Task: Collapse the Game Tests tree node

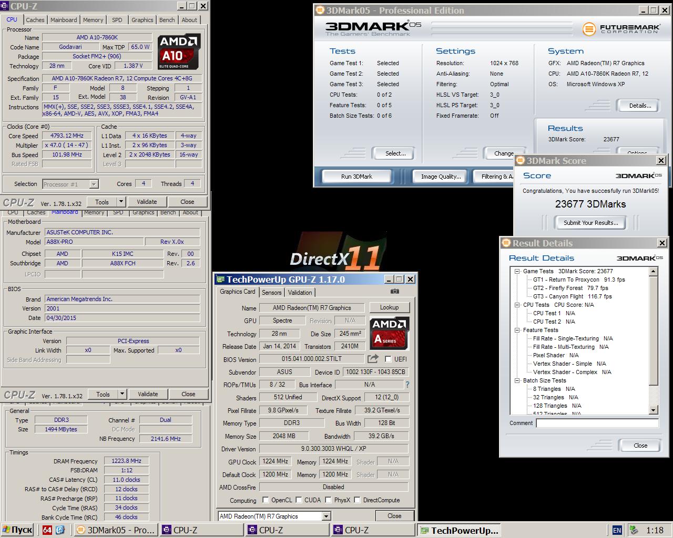Action: [x=517, y=272]
